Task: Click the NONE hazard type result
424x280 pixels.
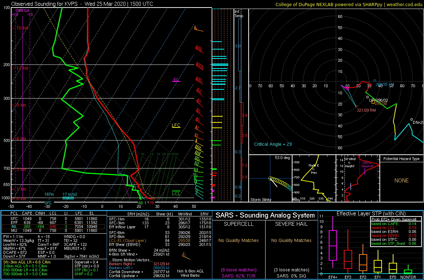Action: click(x=402, y=181)
